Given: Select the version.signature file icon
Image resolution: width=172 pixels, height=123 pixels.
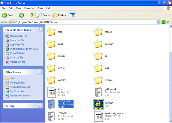Looking at the screenshot, I should pos(99,116).
